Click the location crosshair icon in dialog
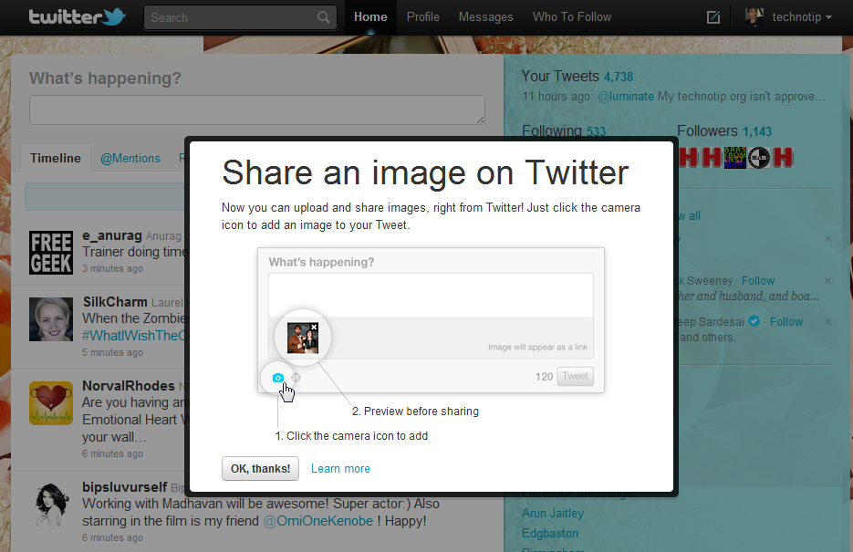853x552 pixels. pos(296,377)
